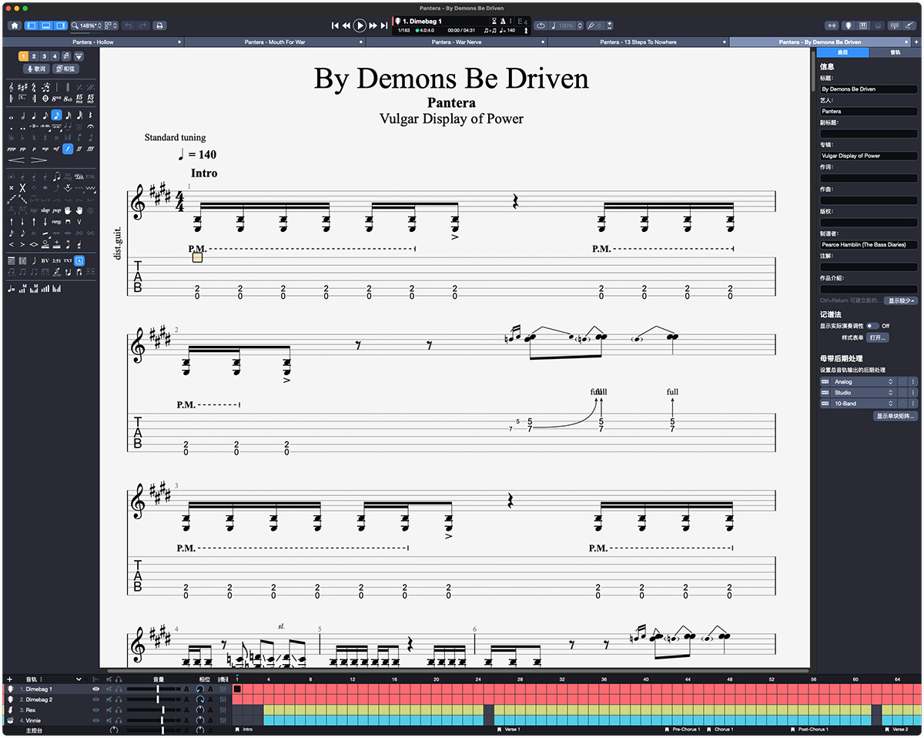The width and height of the screenshot is (924, 738).
Task: Switch to the 音轨 inspector tab
Action: [895, 52]
